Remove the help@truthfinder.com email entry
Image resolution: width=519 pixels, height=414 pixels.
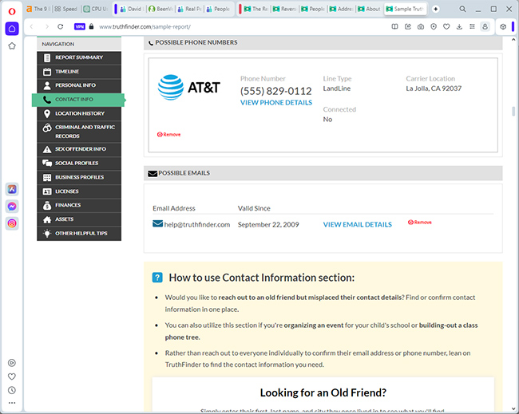[420, 223]
